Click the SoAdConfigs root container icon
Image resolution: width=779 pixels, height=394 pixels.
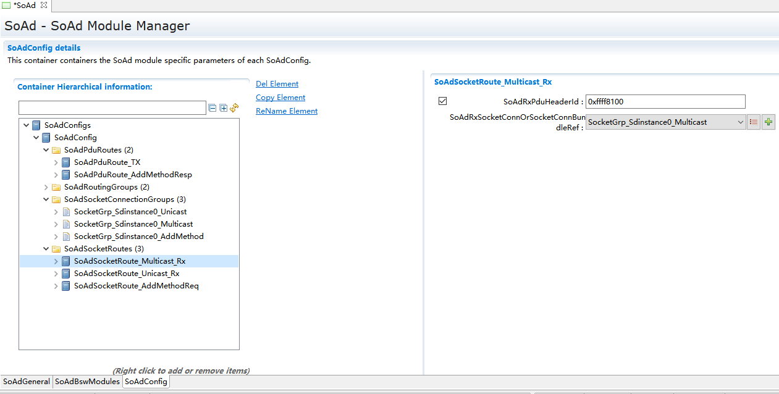(36, 125)
